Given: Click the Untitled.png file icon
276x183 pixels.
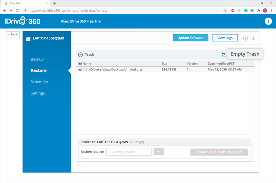Looking at the screenshot, I should tap(85, 69).
